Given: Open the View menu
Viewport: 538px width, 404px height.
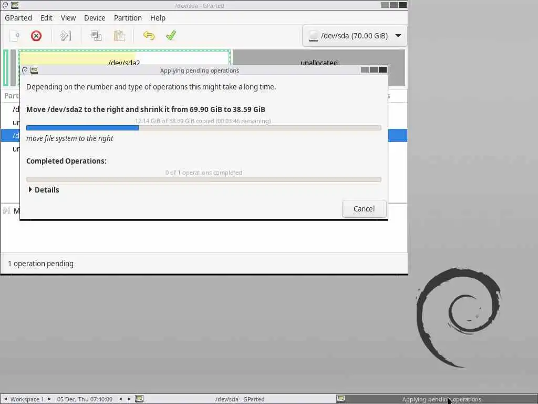Looking at the screenshot, I should coord(68,18).
